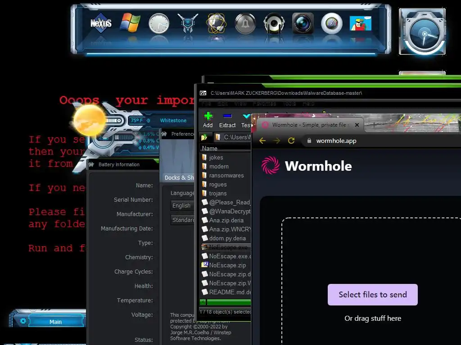The height and width of the screenshot is (345, 461).
Task: Click the 7z title bar icon
Action: 203,93
